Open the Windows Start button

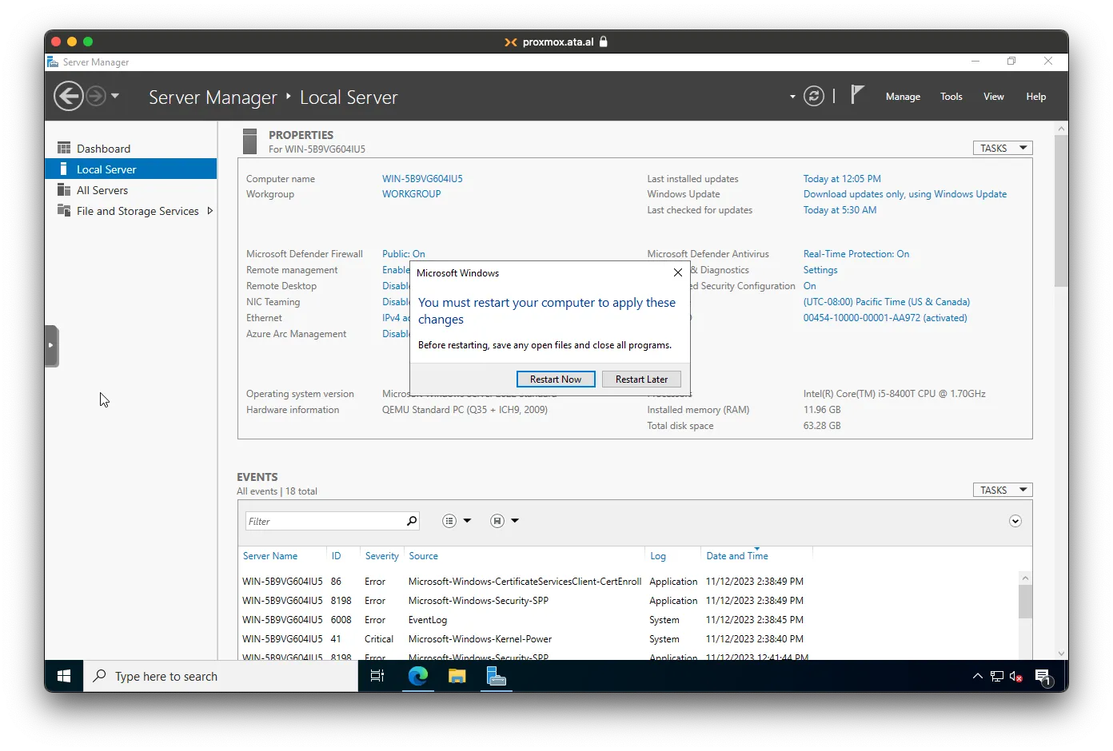64,676
